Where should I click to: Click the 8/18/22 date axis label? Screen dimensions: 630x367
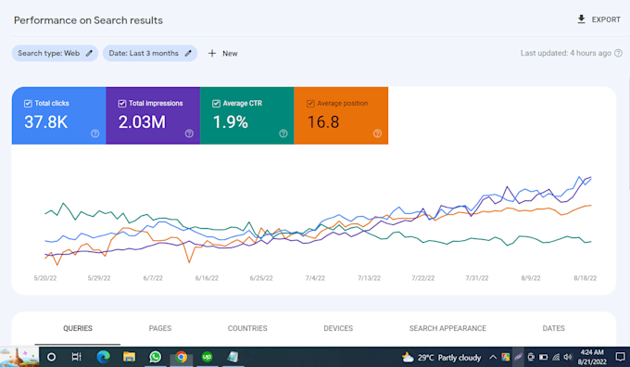(585, 278)
